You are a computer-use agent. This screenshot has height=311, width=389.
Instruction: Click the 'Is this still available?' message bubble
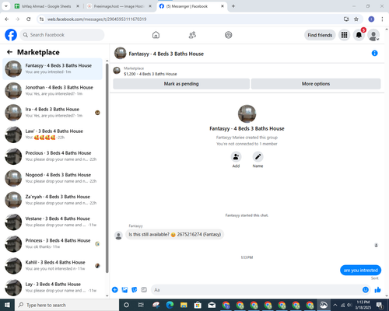175,234
